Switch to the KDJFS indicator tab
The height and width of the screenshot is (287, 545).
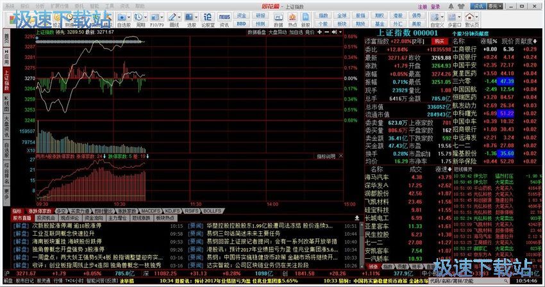pyautogui.click(x=172, y=211)
